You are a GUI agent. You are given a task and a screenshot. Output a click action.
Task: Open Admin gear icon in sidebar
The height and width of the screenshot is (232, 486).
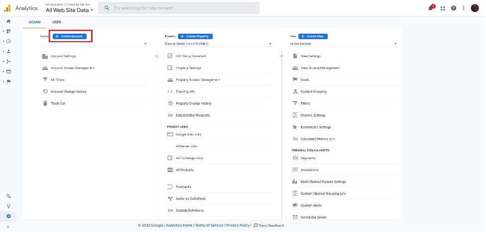tap(8, 216)
